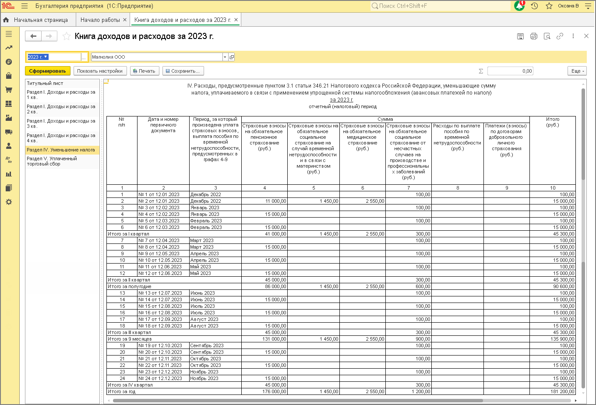The image size is (596, 405).
Task: Click the Сохранить... button
Action: 183,71
